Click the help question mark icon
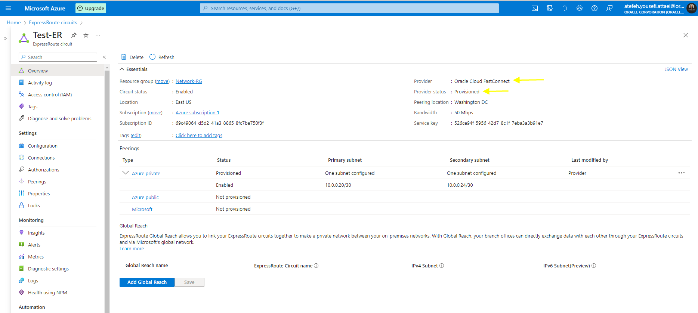The image size is (698, 313). click(x=594, y=8)
